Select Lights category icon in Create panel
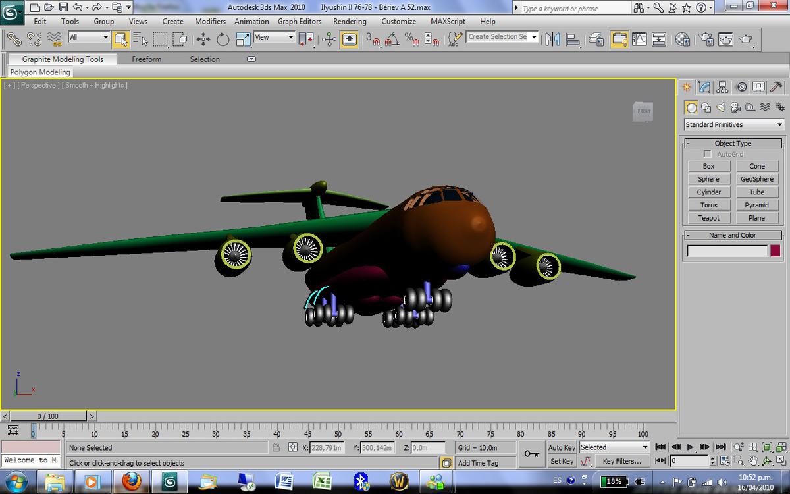 (721, 107)
